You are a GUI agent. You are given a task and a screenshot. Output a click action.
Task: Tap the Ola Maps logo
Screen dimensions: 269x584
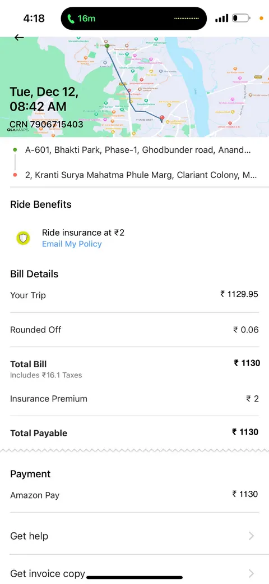[17, 130]
